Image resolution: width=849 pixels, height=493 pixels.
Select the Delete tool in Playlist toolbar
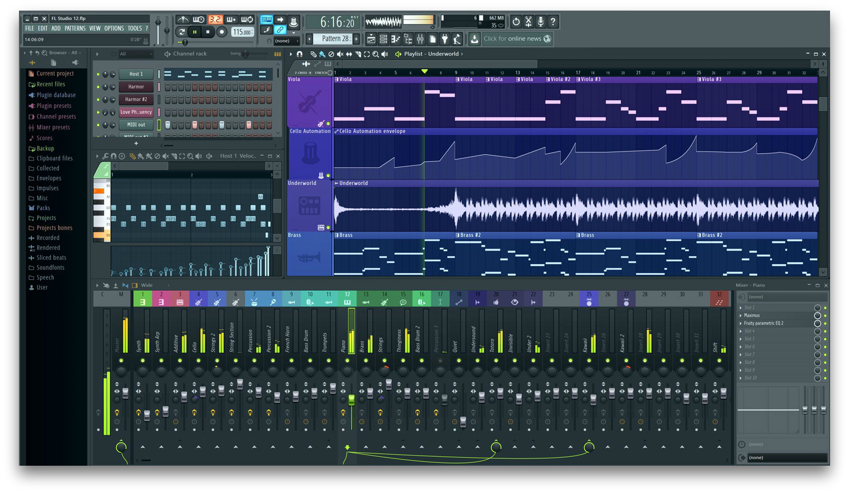pos(331,54)
